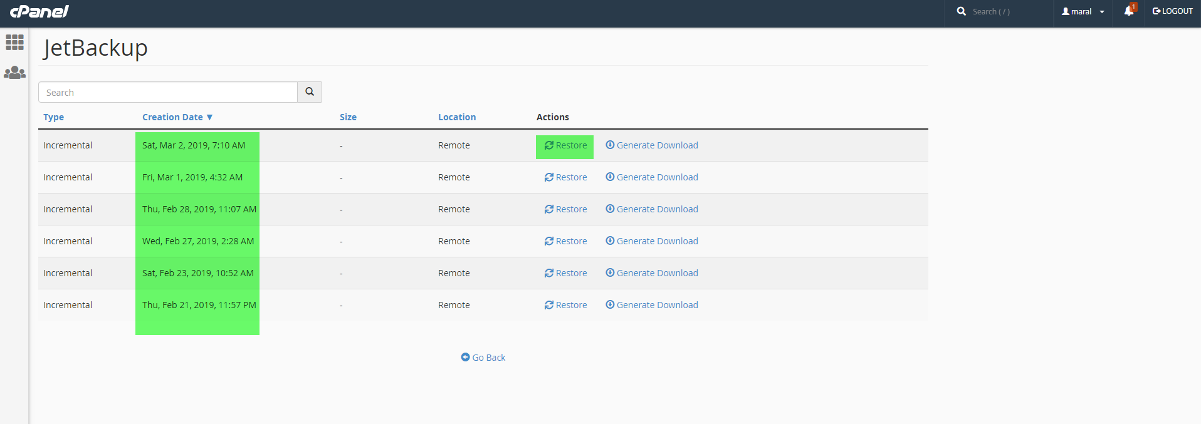
Task: Click the JetBackup page heading
Action: 95,48
